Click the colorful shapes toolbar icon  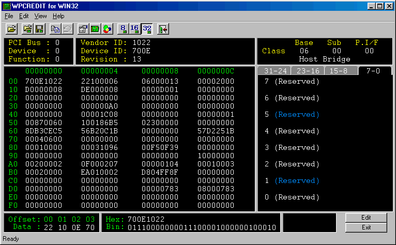[108, 29]
